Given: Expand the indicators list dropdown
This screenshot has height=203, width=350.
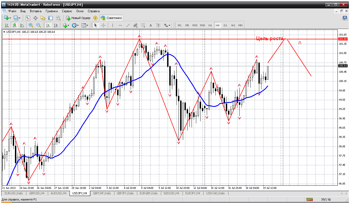Looking at the screenshot, I should (x=65, y=25).
